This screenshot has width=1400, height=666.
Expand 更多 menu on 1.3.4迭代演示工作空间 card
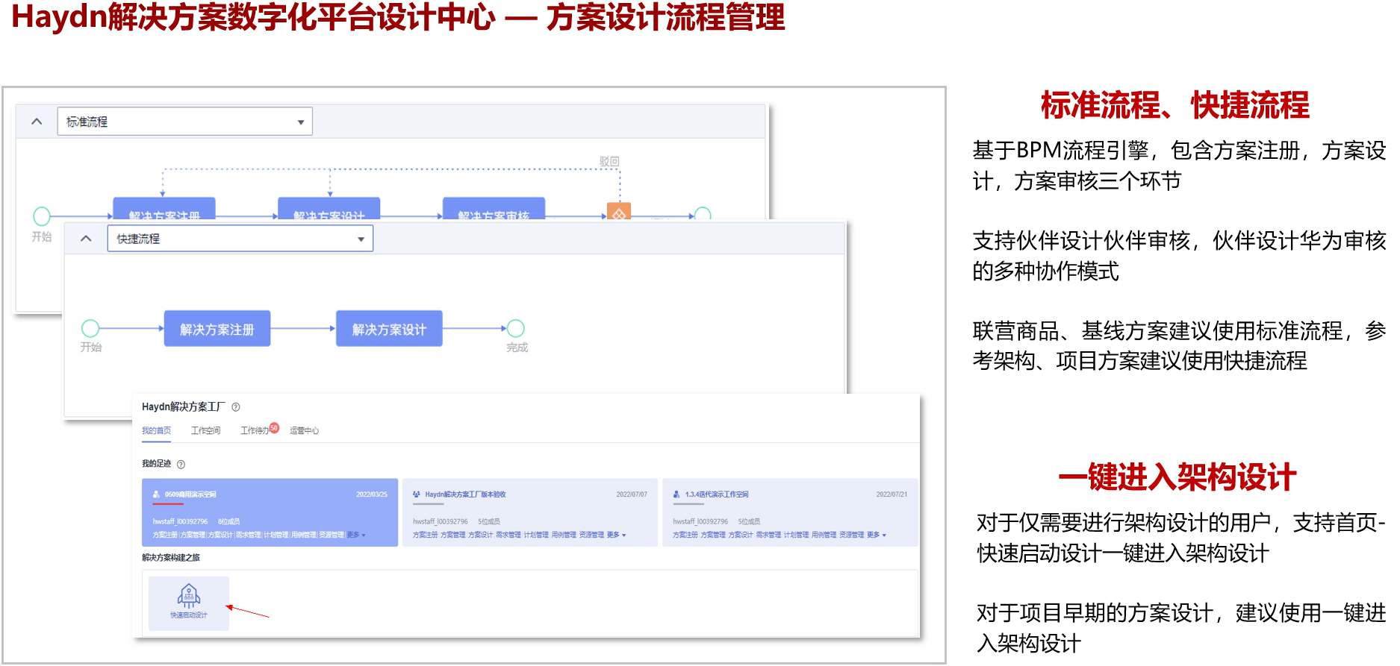click(x=877, y=535)
